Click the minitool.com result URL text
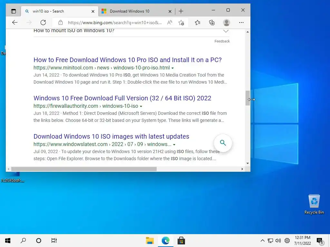This screenshot has height=247, width=330. pos(102,68)
